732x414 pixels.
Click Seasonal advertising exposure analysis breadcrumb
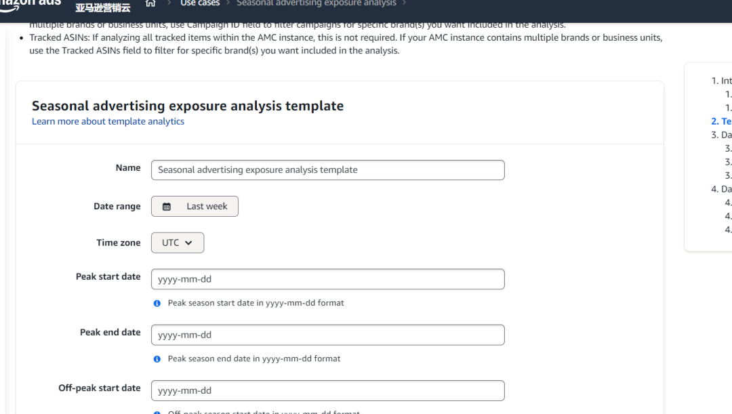[316, 3]
